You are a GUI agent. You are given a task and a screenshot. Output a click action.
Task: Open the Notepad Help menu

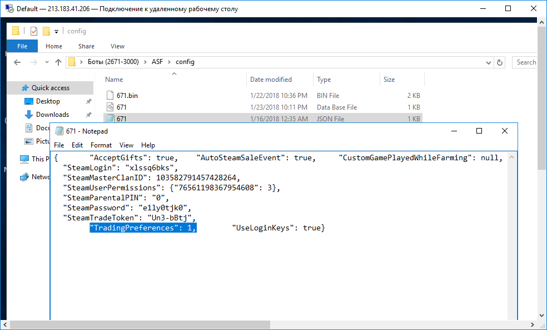coord(148,145)
